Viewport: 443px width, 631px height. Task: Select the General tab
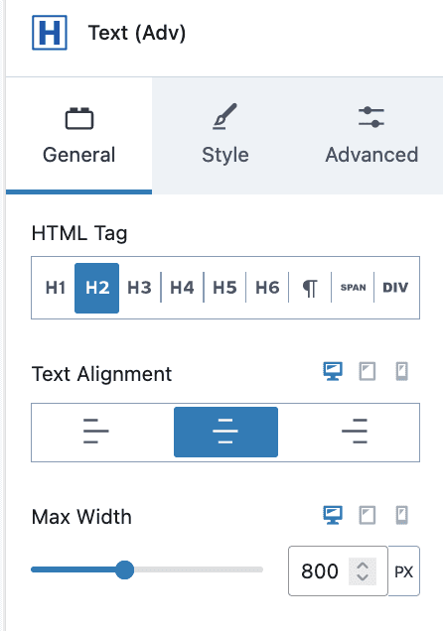pos(78,136)
